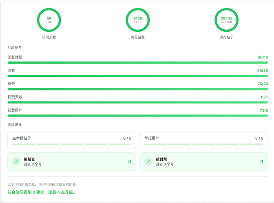Click the 合规记录 section heading
274x203 pixels.
[15, 125]
